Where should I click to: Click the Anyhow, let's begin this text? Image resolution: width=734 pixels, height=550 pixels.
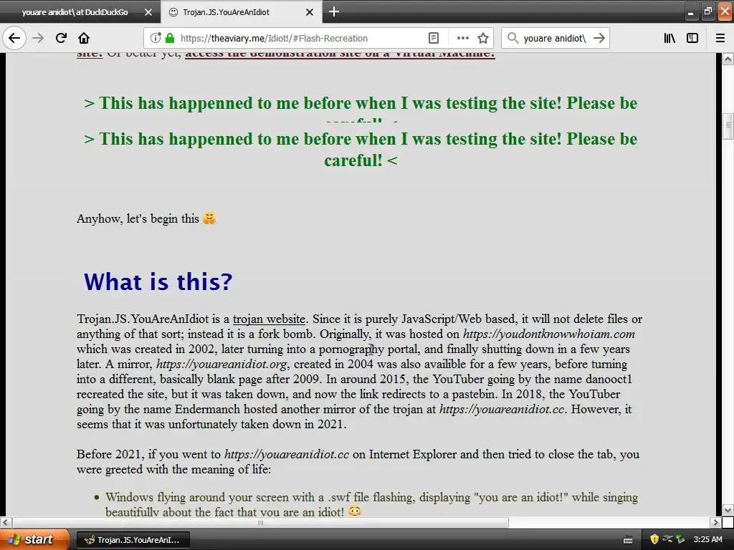[138, 218]
